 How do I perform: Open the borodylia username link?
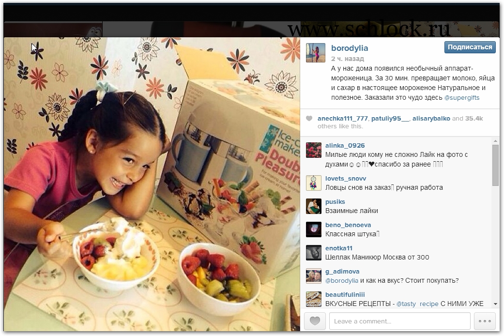pos(350,48)
